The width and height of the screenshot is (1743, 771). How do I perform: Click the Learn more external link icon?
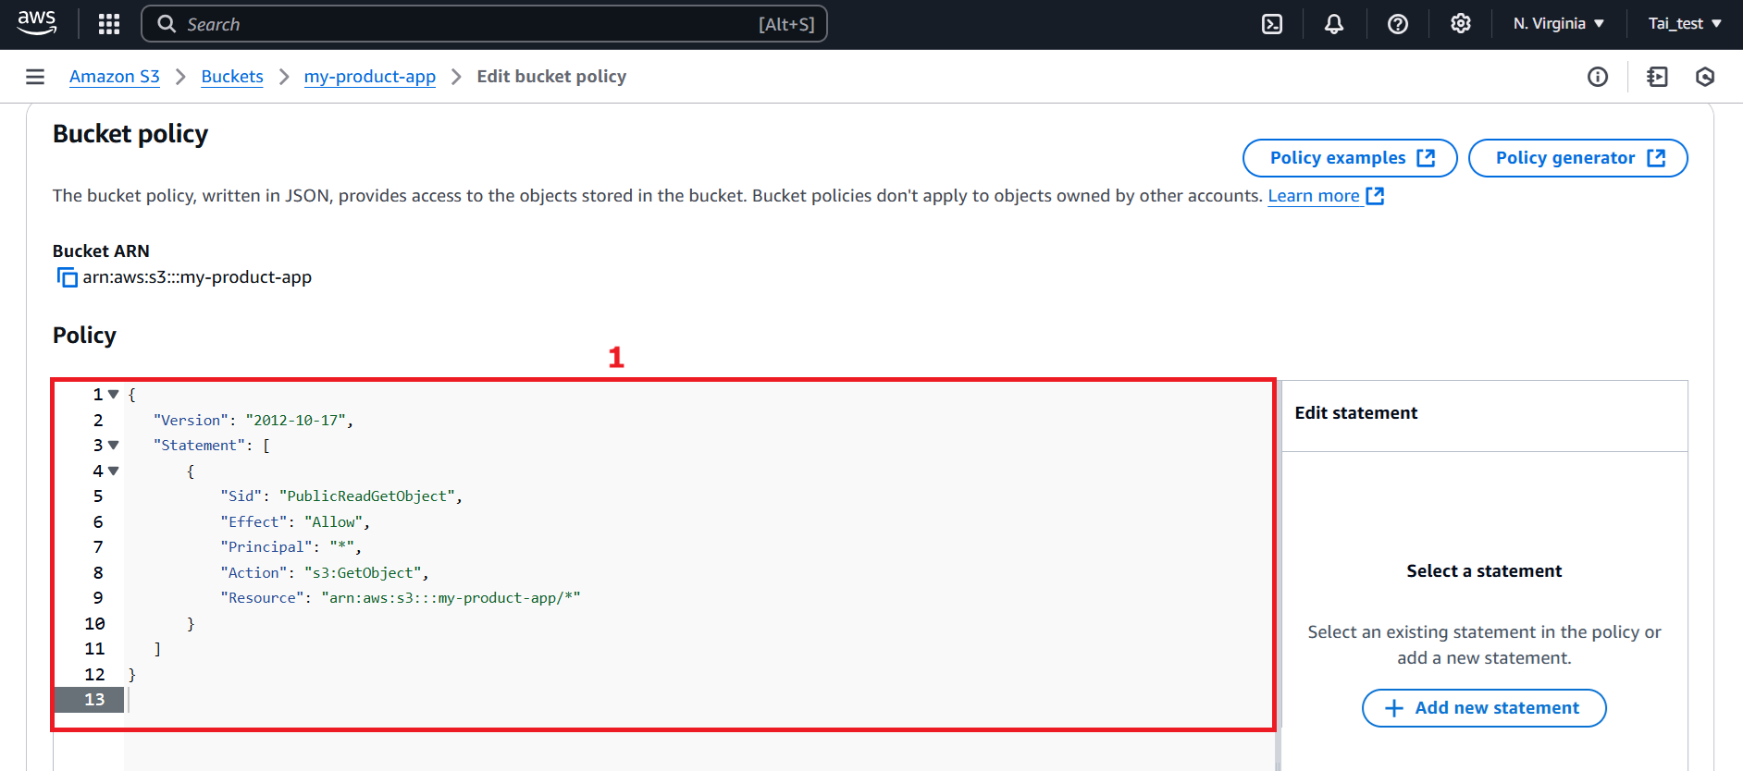point(1375,196)
